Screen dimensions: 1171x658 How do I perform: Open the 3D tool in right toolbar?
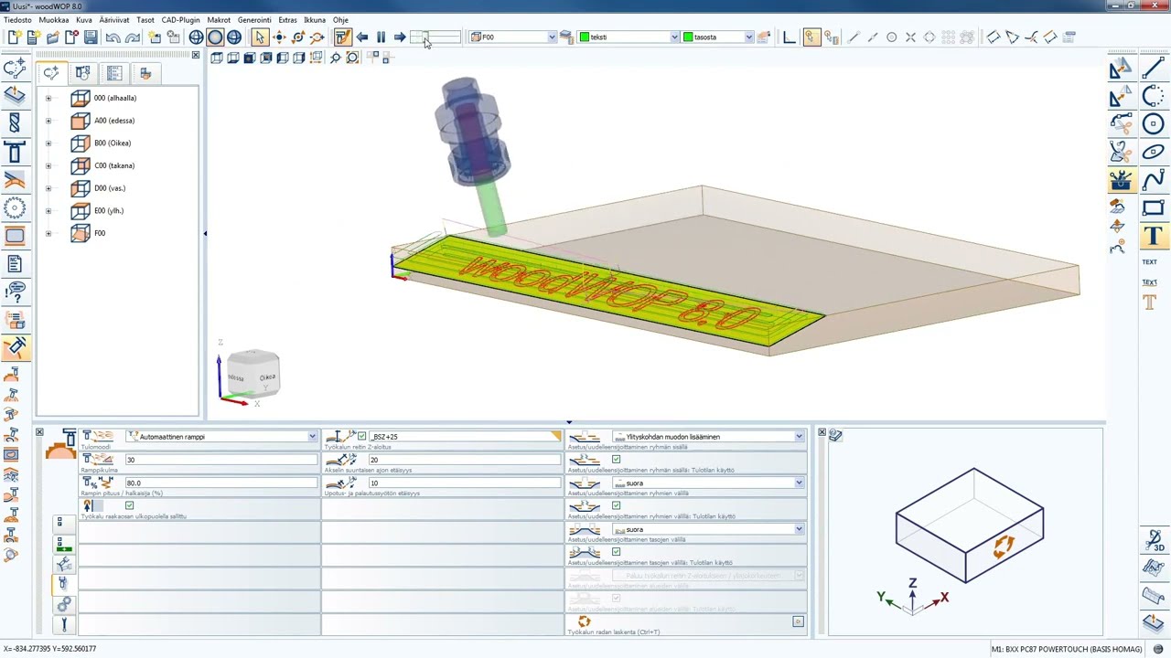(1153, 540)
